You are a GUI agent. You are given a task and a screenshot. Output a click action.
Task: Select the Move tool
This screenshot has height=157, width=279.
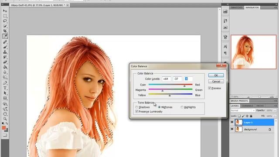(x=5, y=11)
